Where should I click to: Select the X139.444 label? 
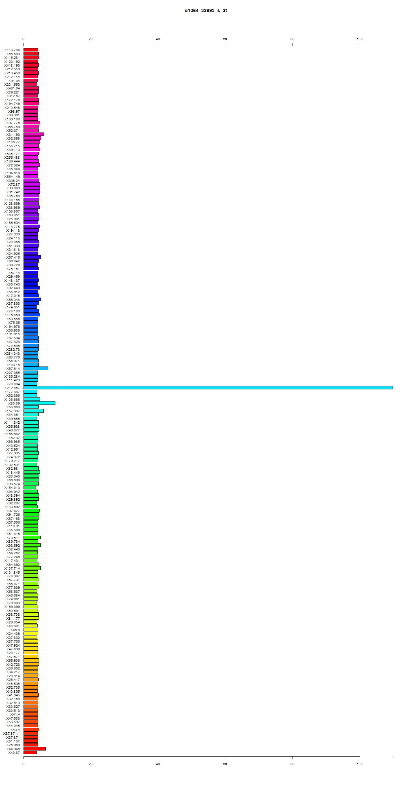point(12,161)
